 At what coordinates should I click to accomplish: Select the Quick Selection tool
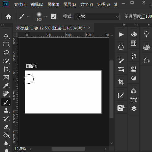coord(6,61)
